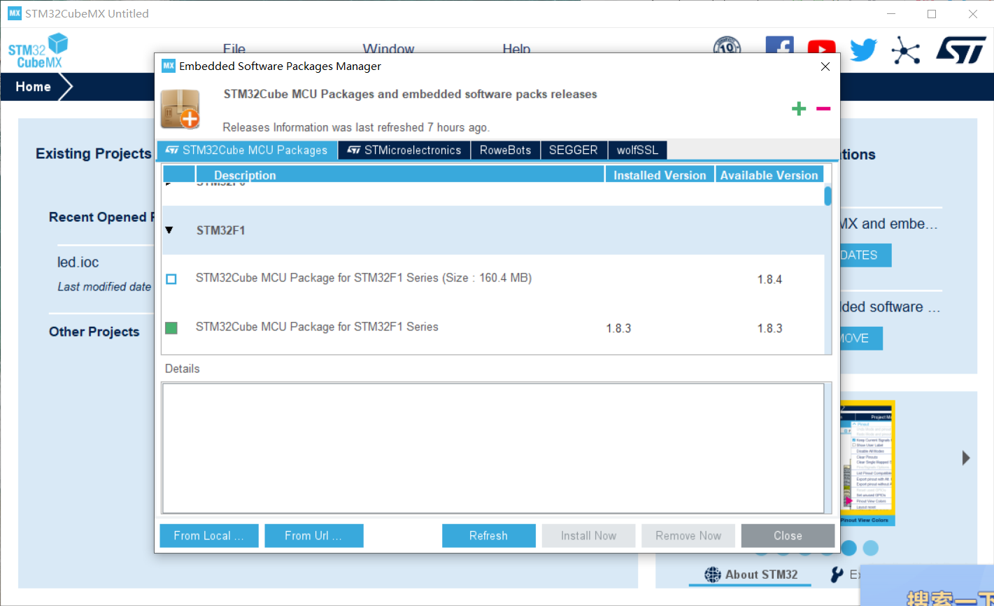The image size is (994, 606).
Task: Open the Help menu in main window
Action: pyautogui.click(x=516, y=49)
